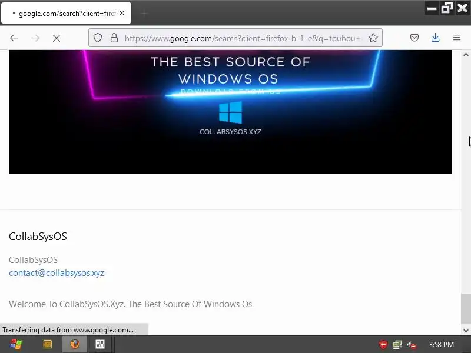
Task: Save page to Pocket
Action: pos(414,38)
